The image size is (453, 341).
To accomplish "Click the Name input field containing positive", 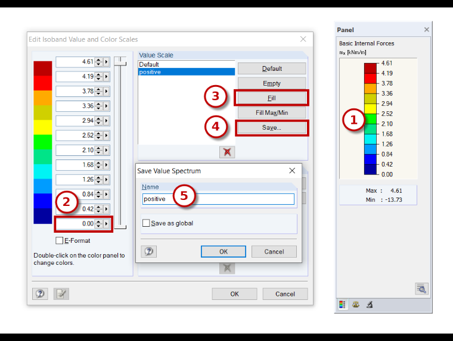I will [x=218, y=199].
